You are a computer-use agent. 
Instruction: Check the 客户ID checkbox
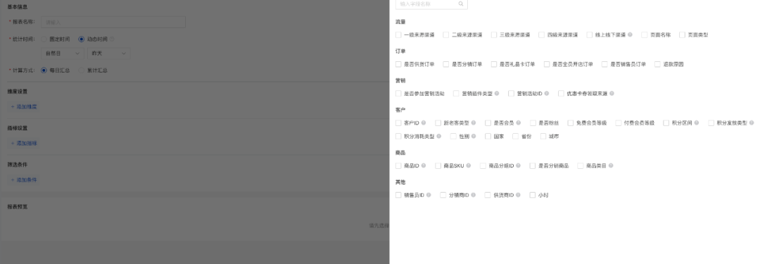pyautogui.click(x=398, y=122)
